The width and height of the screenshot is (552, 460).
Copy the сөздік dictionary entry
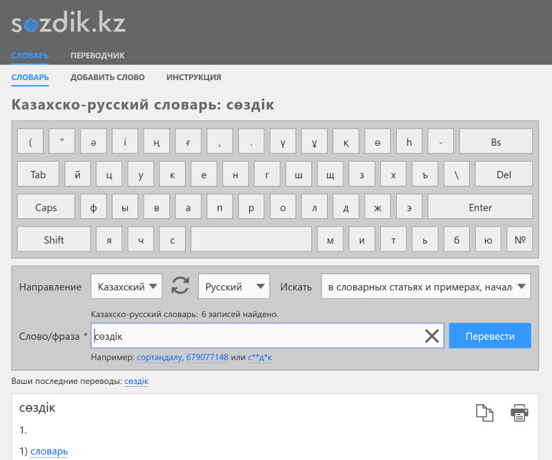484,412
